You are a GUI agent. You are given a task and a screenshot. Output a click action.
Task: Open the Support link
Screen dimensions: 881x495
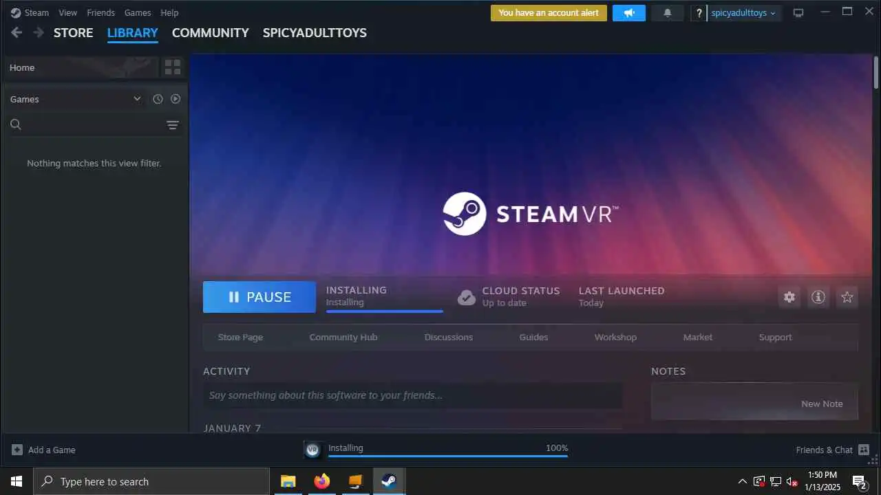(776, 337)
